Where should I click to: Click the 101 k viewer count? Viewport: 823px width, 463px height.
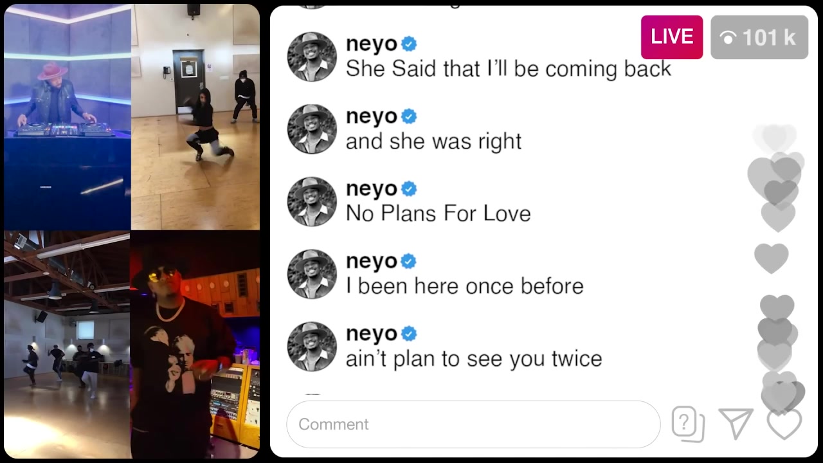[x=759, y=37]
